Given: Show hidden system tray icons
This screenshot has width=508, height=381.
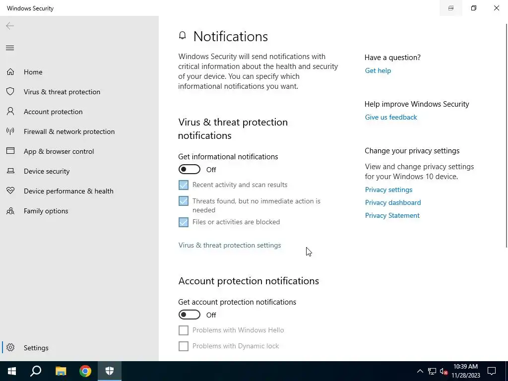Looking at the screenshot, I should click(420, 371).
